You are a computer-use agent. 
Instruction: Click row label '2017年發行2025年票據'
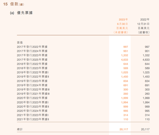32,60
